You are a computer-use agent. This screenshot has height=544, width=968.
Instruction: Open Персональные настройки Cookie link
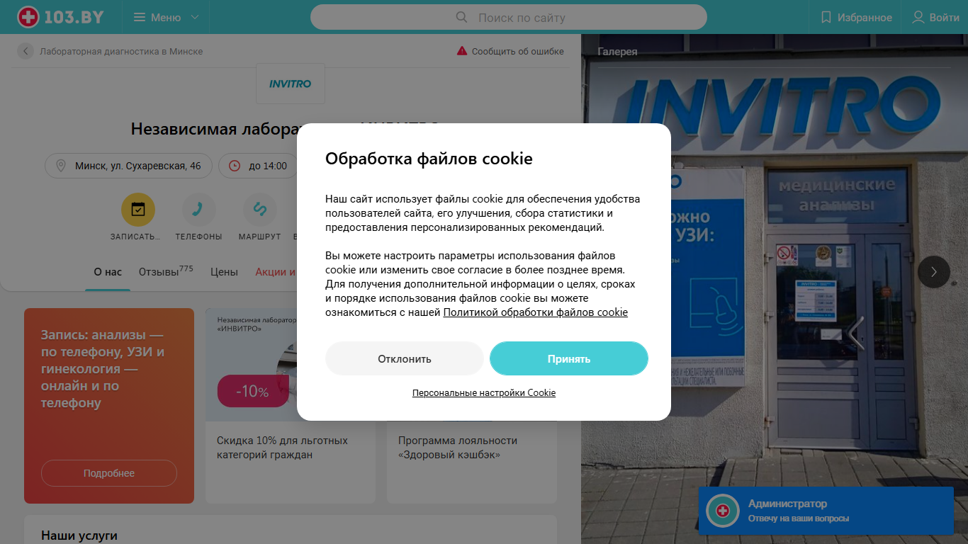[x=484, y=392]
